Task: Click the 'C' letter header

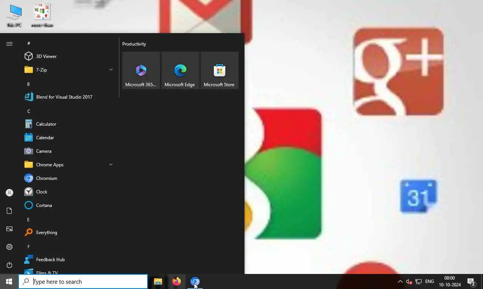Action: point(29,111)
